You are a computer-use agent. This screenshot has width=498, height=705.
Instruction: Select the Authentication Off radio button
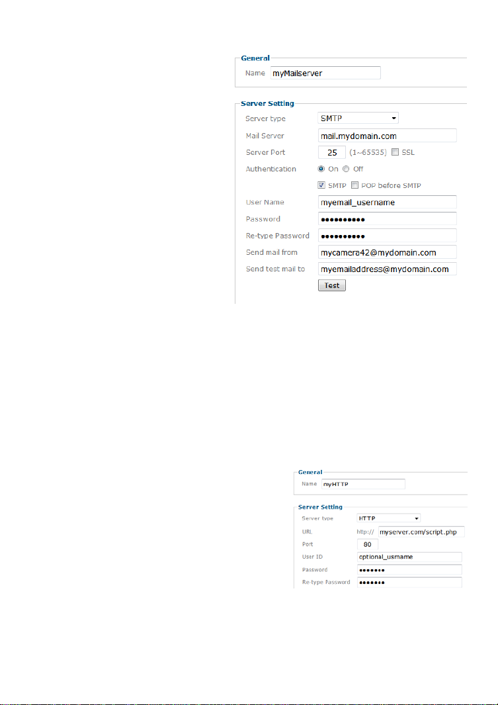[x=346, y=169]
